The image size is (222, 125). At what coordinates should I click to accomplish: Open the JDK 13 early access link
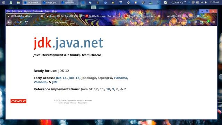74,78
